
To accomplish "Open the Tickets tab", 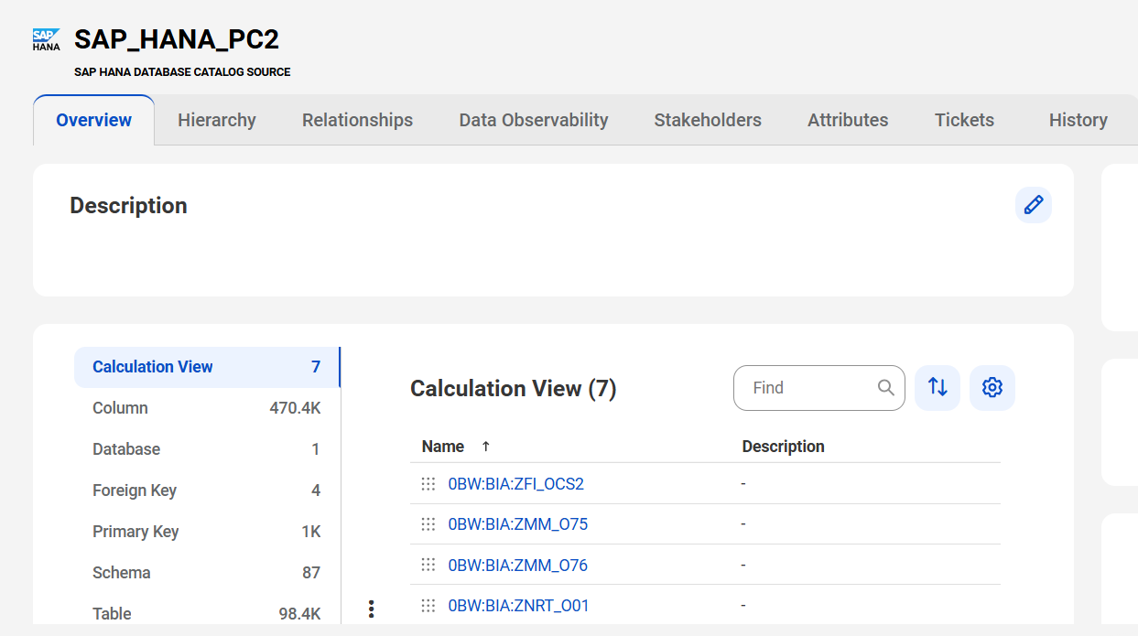I will click(x=964, y=120).
